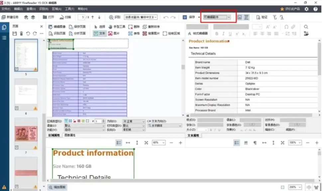Click the 评价此产品 star link

[290, 9]
